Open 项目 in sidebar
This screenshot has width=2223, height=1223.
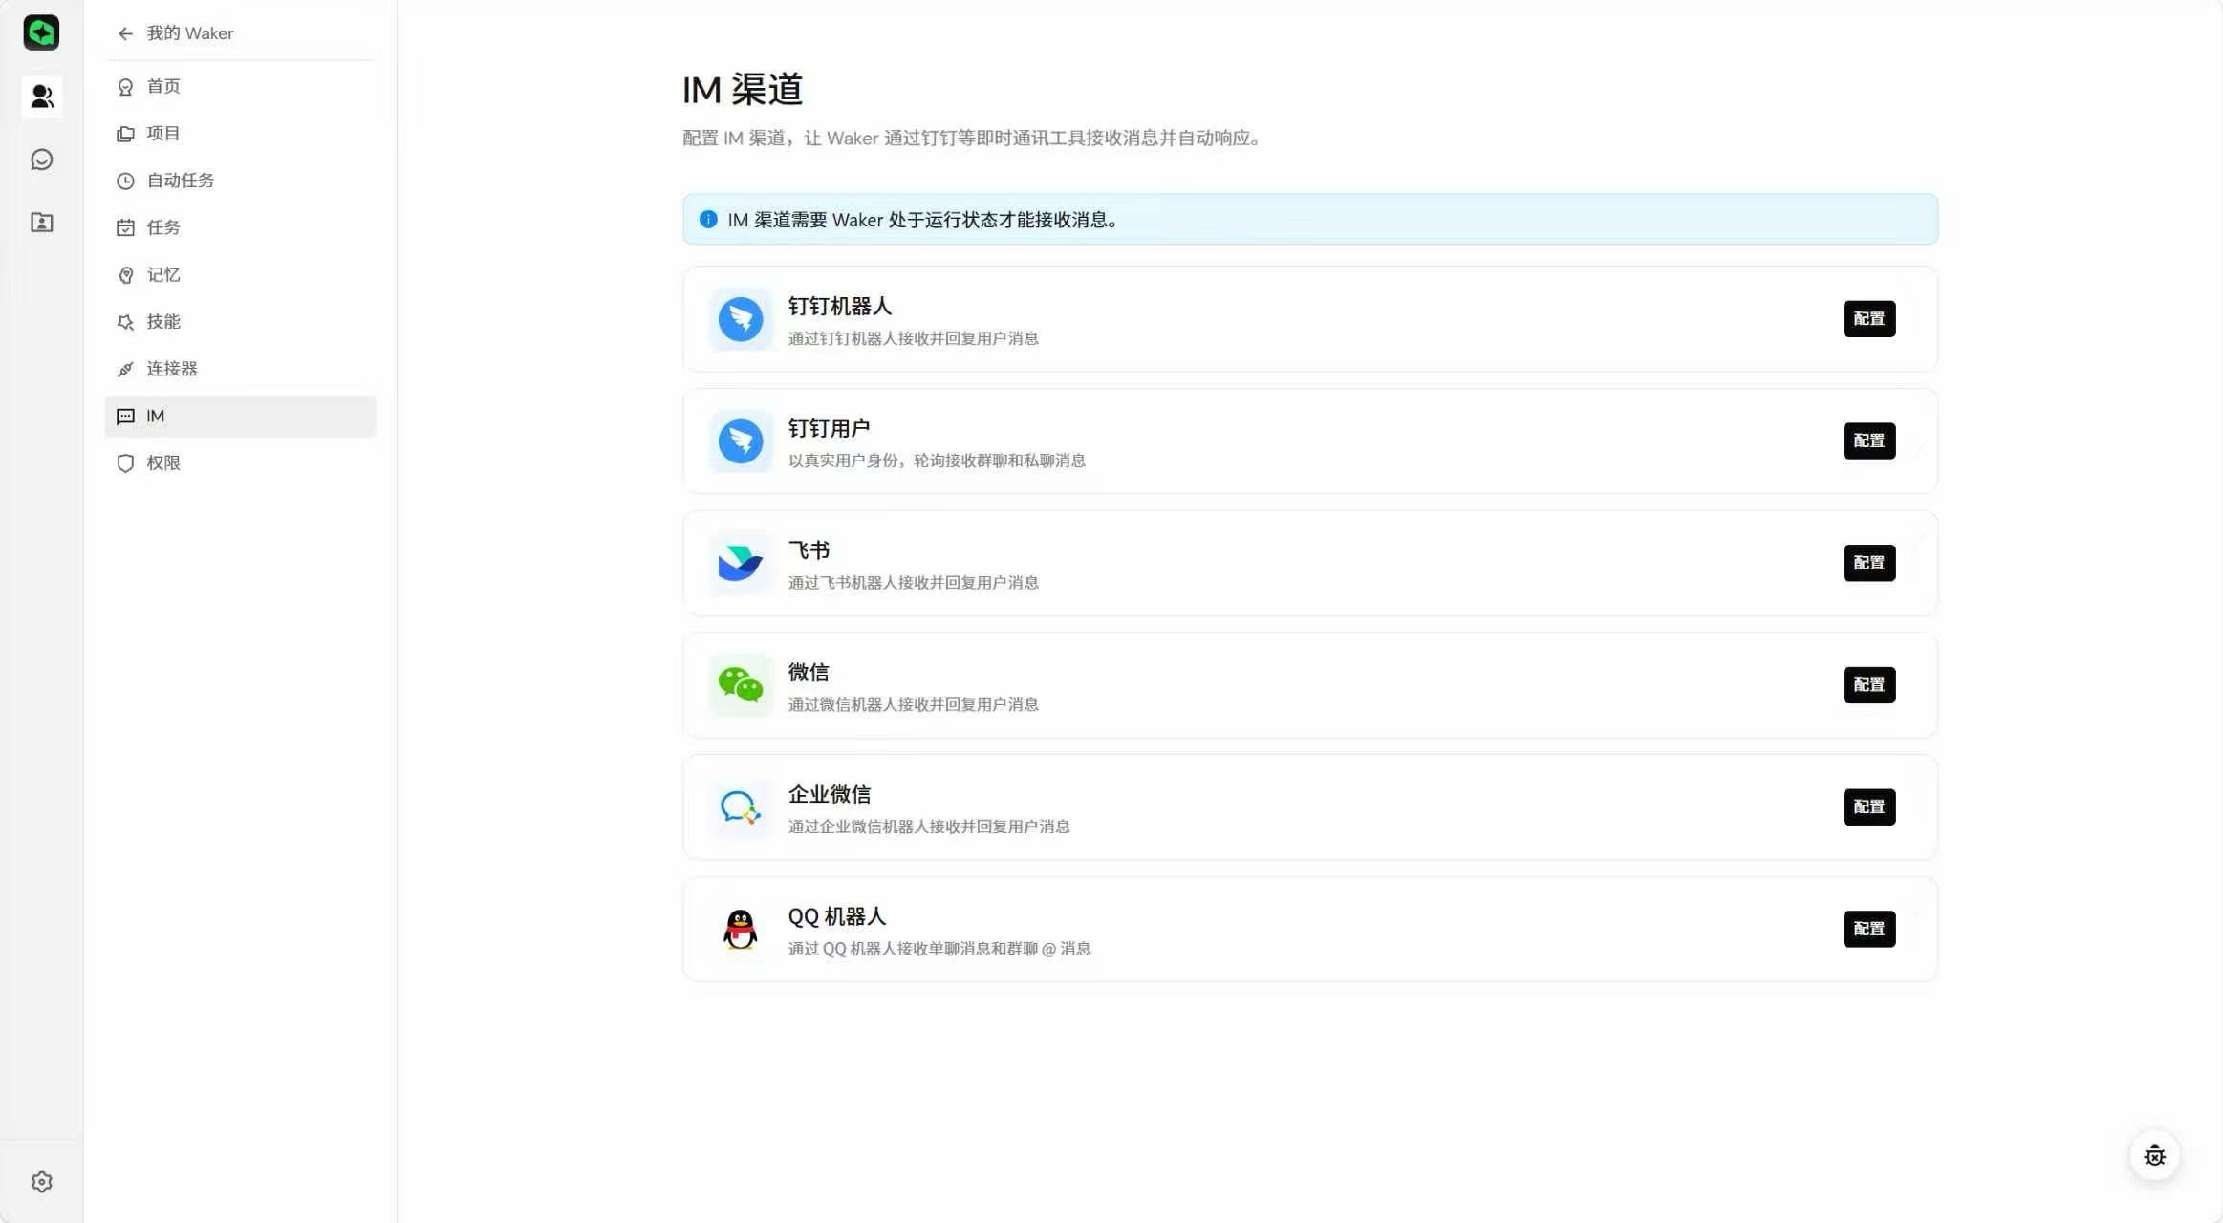[240, 133]
